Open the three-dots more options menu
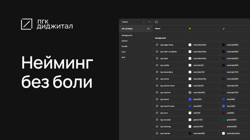The width and height of the screenshot is (250, 140). pos(149,22)
